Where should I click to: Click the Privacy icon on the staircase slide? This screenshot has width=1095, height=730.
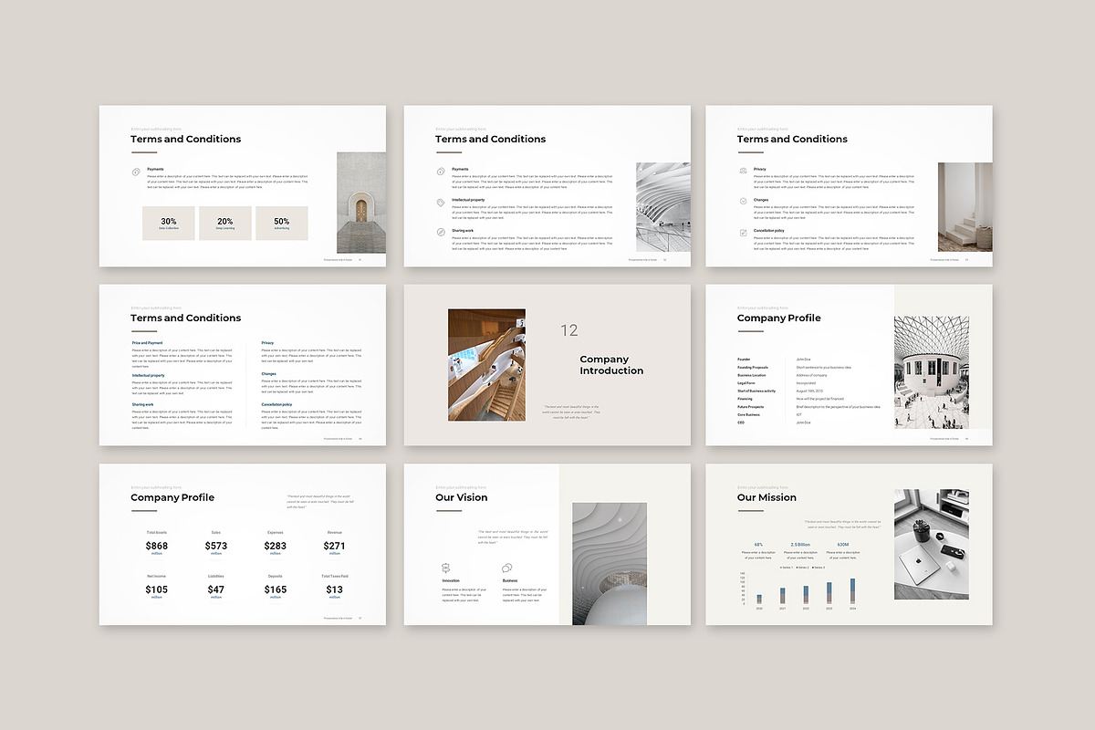click(743, 171)
